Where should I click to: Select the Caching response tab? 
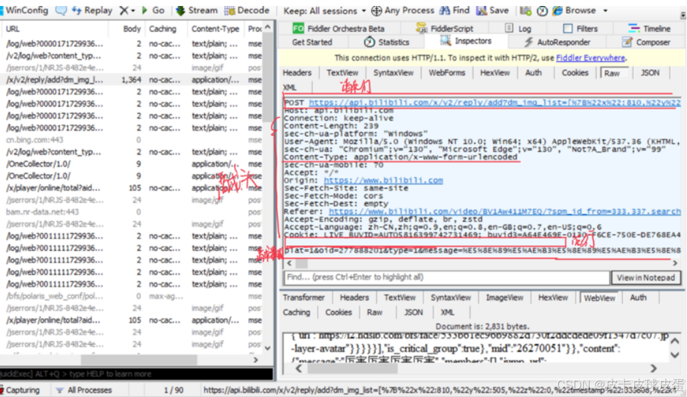tap(297, 312)
